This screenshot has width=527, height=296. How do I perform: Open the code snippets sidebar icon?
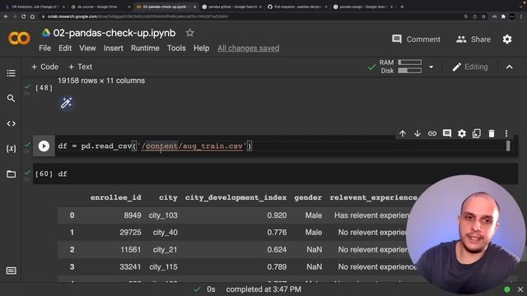pyautogui.click(x=11, y=123)
